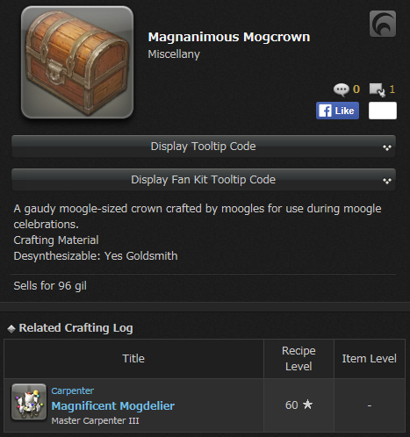This screenshot has width=410, height=437.
Task: Click the Carpenter class link
Action: click(x=73, y=390)
